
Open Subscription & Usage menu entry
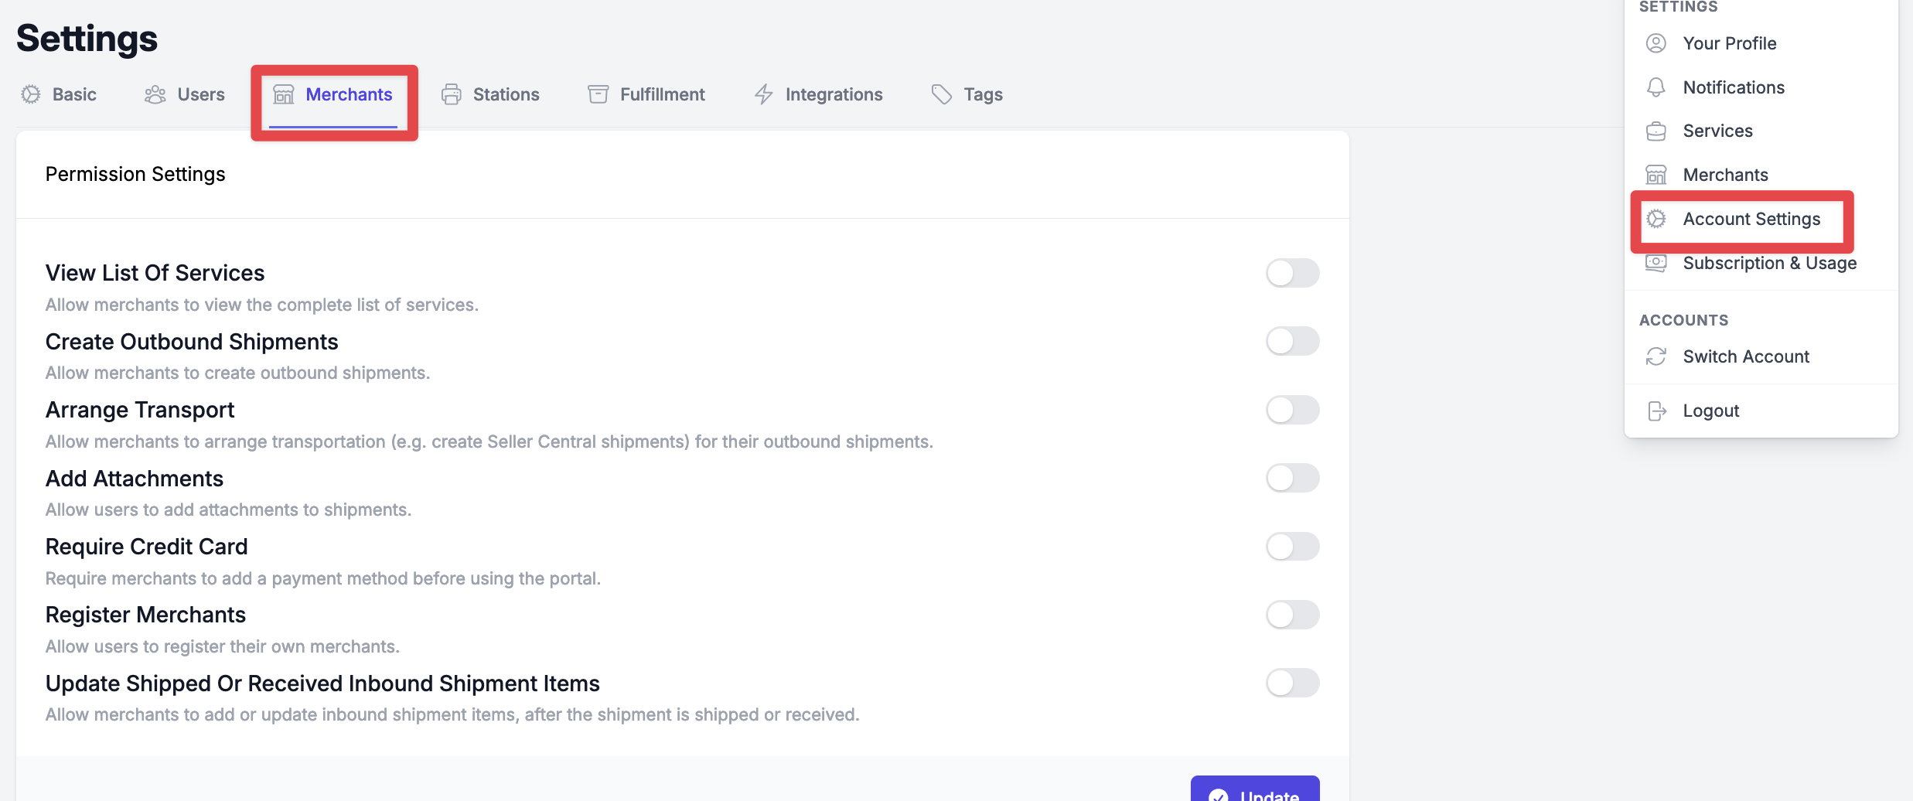1769,263
